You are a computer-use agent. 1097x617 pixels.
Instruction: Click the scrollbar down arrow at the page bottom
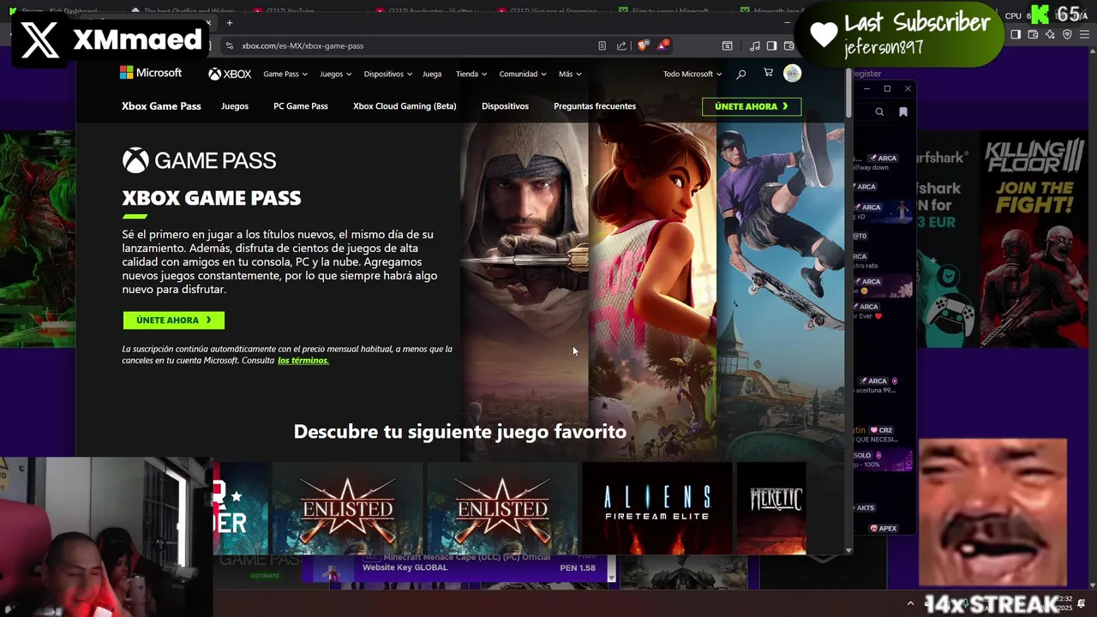848,550
